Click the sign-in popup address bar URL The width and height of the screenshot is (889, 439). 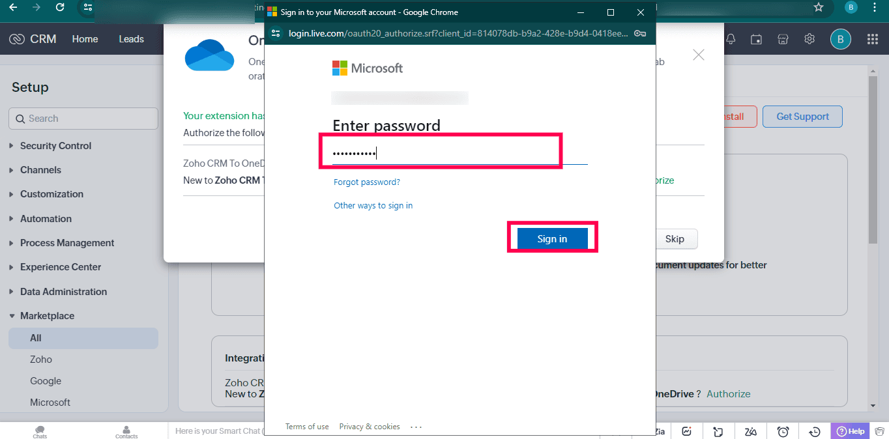tap(458, 33)
